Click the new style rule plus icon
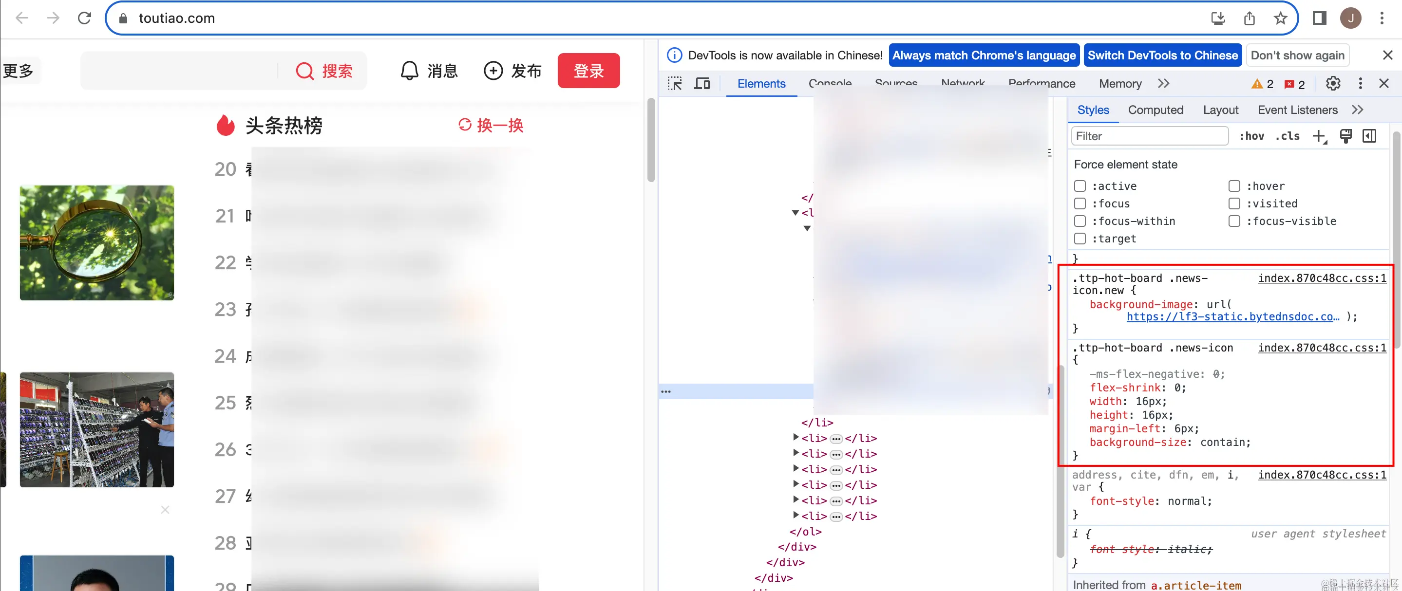This screenshot has width=1402, height=591. coord(1319,136)
